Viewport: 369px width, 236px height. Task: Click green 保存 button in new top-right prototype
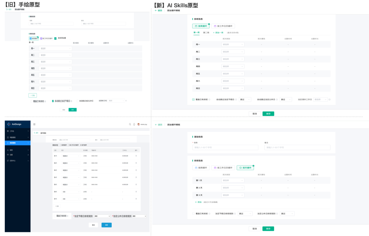click(x=268, y=114)
